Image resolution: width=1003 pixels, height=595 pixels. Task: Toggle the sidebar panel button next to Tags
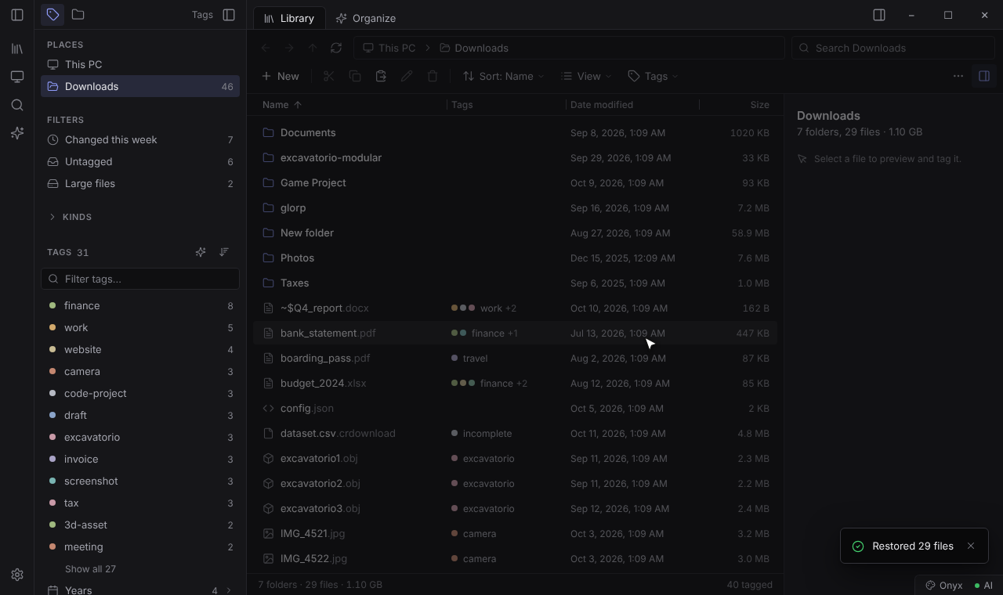pos(229,14)
